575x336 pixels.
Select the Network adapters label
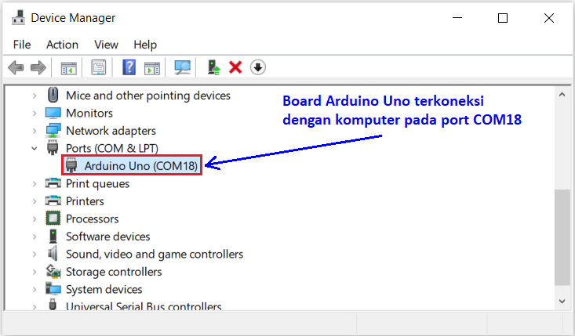pos(111,131)
